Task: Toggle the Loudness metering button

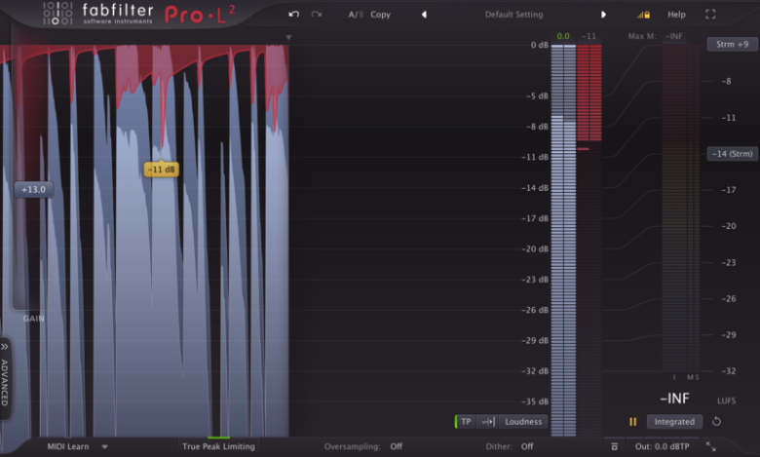Action: [523, 422]
